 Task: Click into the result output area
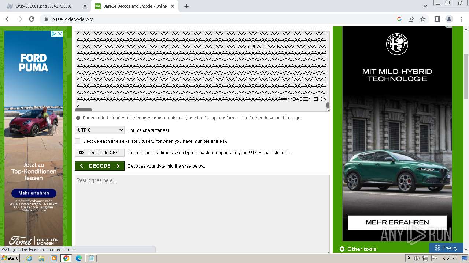pyautogui.click(x=202, y=214)
